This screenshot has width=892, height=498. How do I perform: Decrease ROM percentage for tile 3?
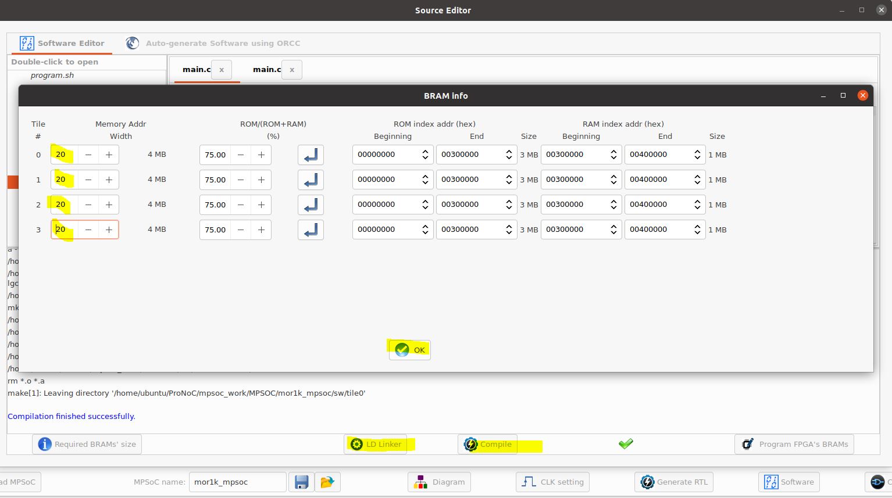click(x=241, y=230)
